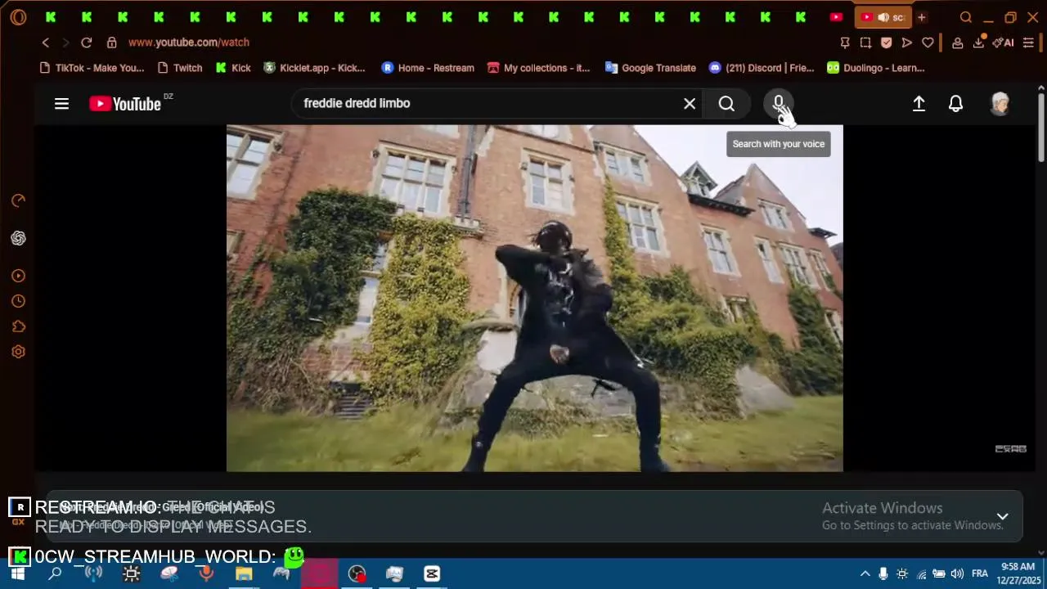This screenshot has width=1047, height=589.
Task: Open the Kicklet.app bookmark
Action: [x=314, y=68]
